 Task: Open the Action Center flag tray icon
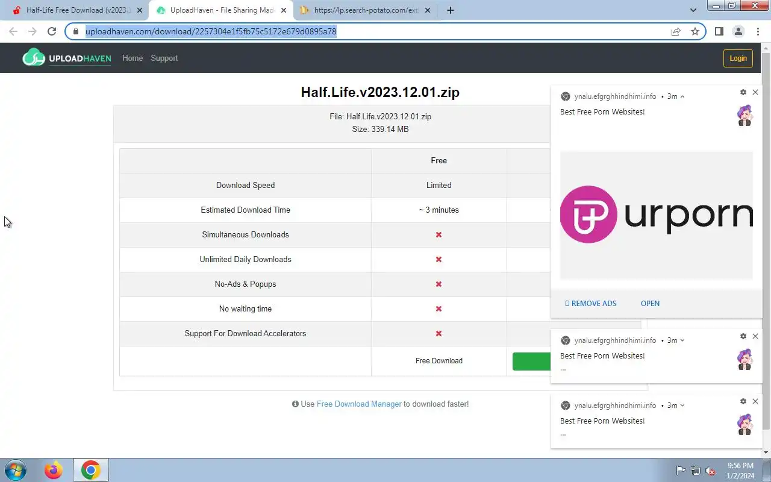pos(681,471)
